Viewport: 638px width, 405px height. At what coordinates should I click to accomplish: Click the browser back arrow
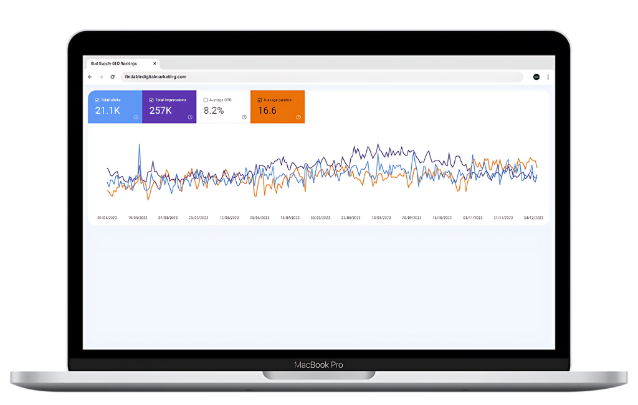tap(90, 77)
